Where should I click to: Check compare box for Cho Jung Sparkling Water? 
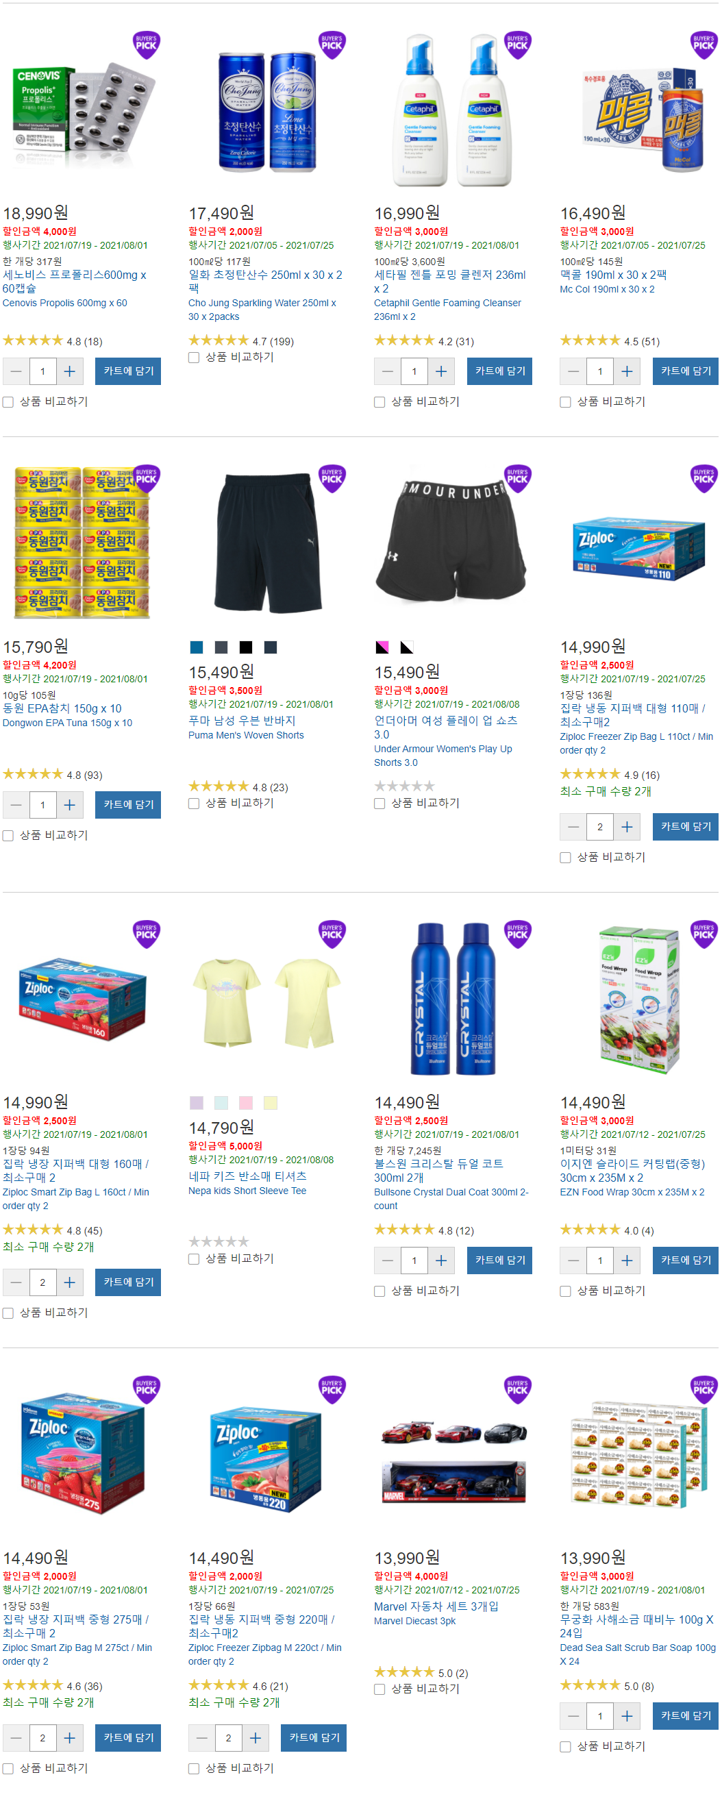tap(194, 358)
